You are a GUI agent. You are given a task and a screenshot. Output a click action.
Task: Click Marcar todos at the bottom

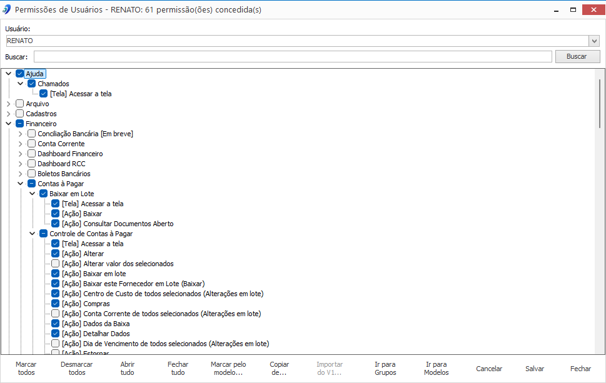[26, 369]
